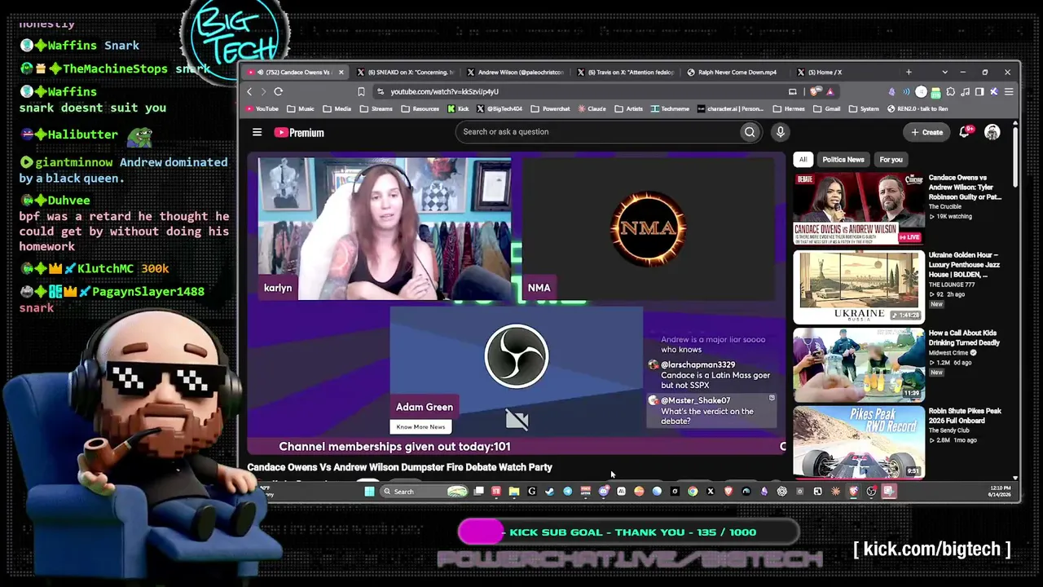Open the YouTube guide hamburger menu
This screenshot has height=587, width=1043.
(257, 132)
